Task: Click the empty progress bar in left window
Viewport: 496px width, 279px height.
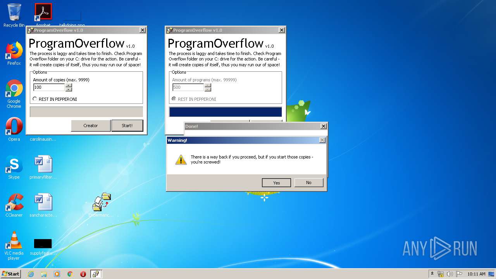Action: coord(86,112)
